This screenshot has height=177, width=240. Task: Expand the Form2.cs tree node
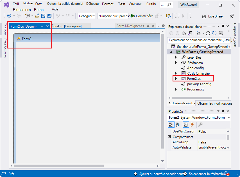[x=176, y=78]
